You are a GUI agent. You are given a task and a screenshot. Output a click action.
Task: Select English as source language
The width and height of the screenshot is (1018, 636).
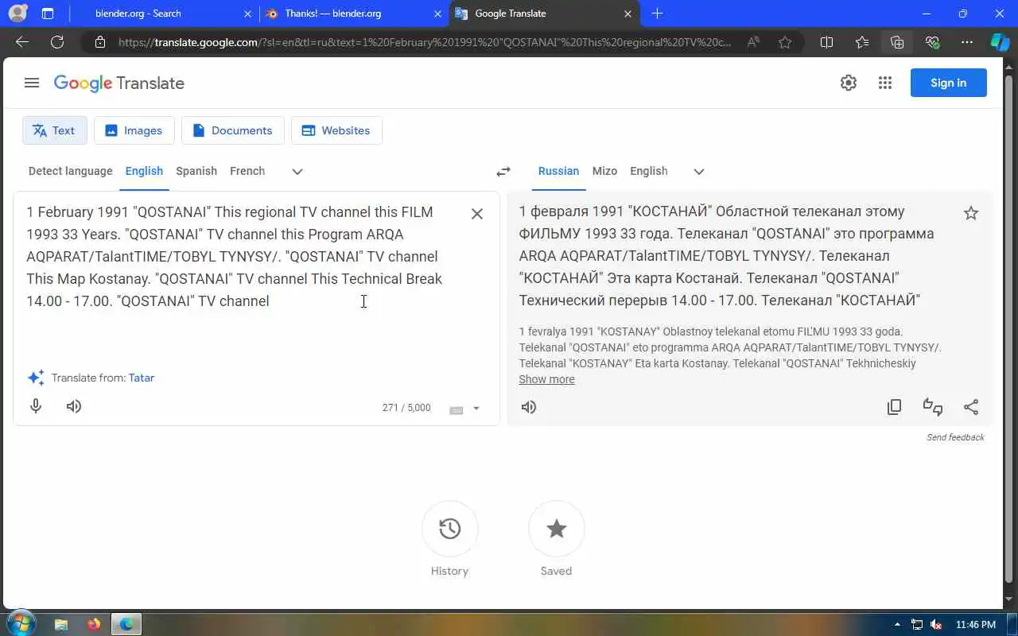(x=144, y=171)
